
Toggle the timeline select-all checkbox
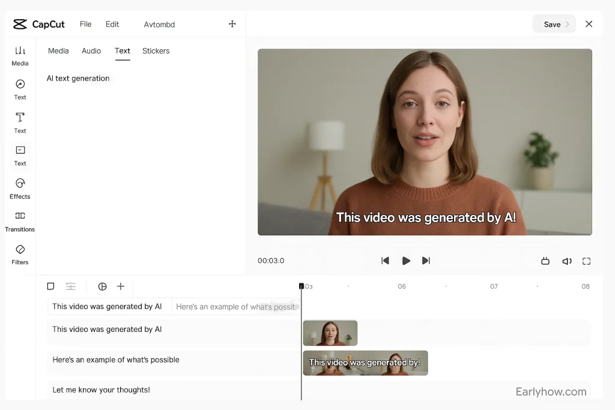pos(50,286)
